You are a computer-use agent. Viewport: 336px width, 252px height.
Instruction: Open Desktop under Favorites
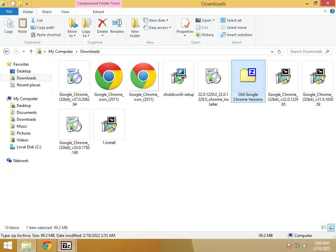(x=24, y=71)
